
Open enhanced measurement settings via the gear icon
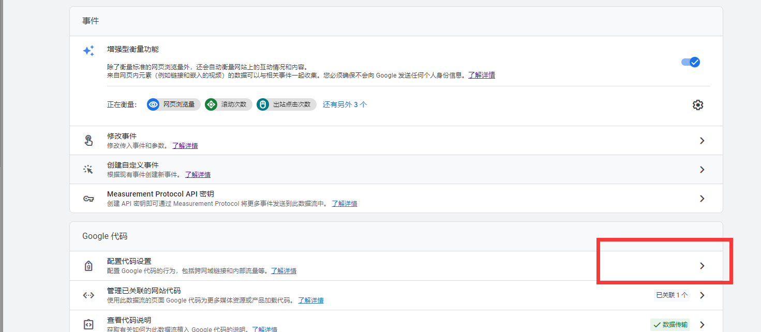point(697,104)
